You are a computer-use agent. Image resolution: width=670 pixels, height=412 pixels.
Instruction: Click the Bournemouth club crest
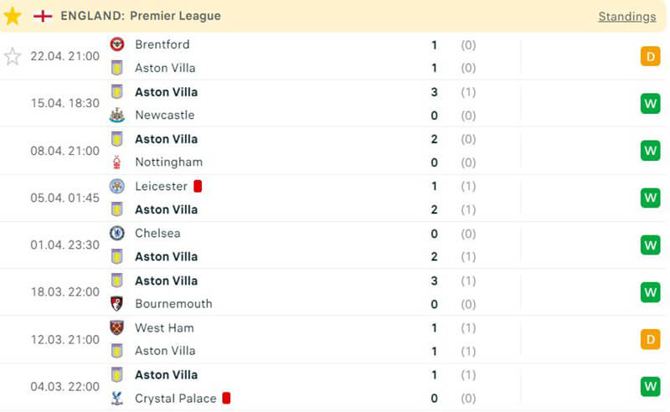pyautogui.click(x=117, y=303)
